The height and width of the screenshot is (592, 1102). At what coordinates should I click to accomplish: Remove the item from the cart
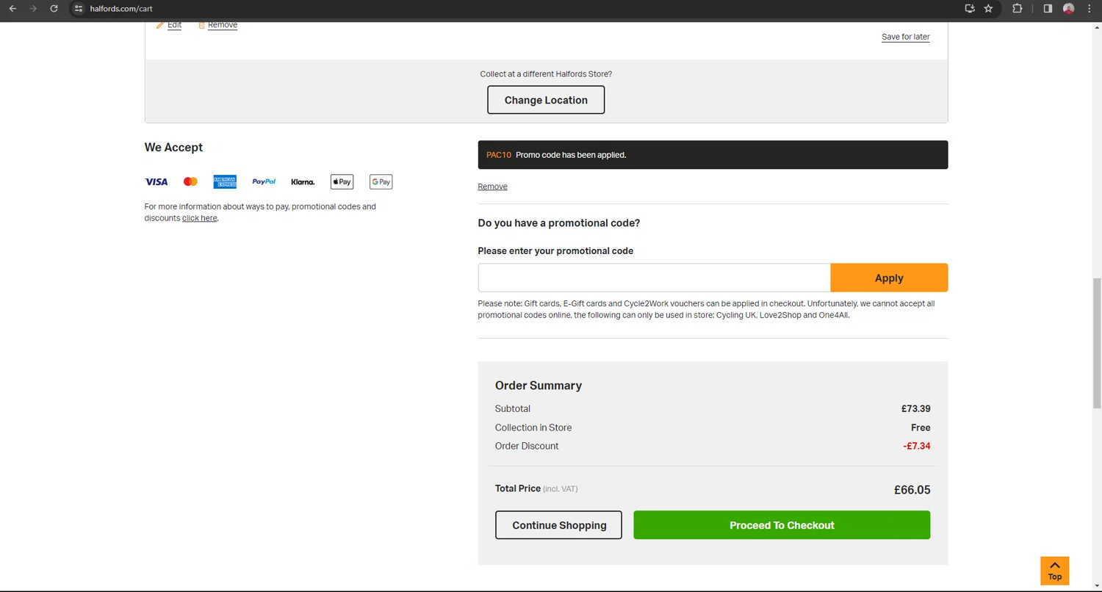point(223,25)
